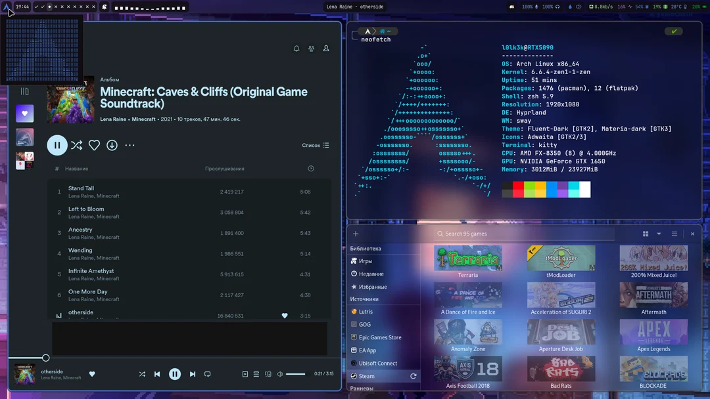Open the user profile icon
This screenshot has width=710, height=399.
326,49
